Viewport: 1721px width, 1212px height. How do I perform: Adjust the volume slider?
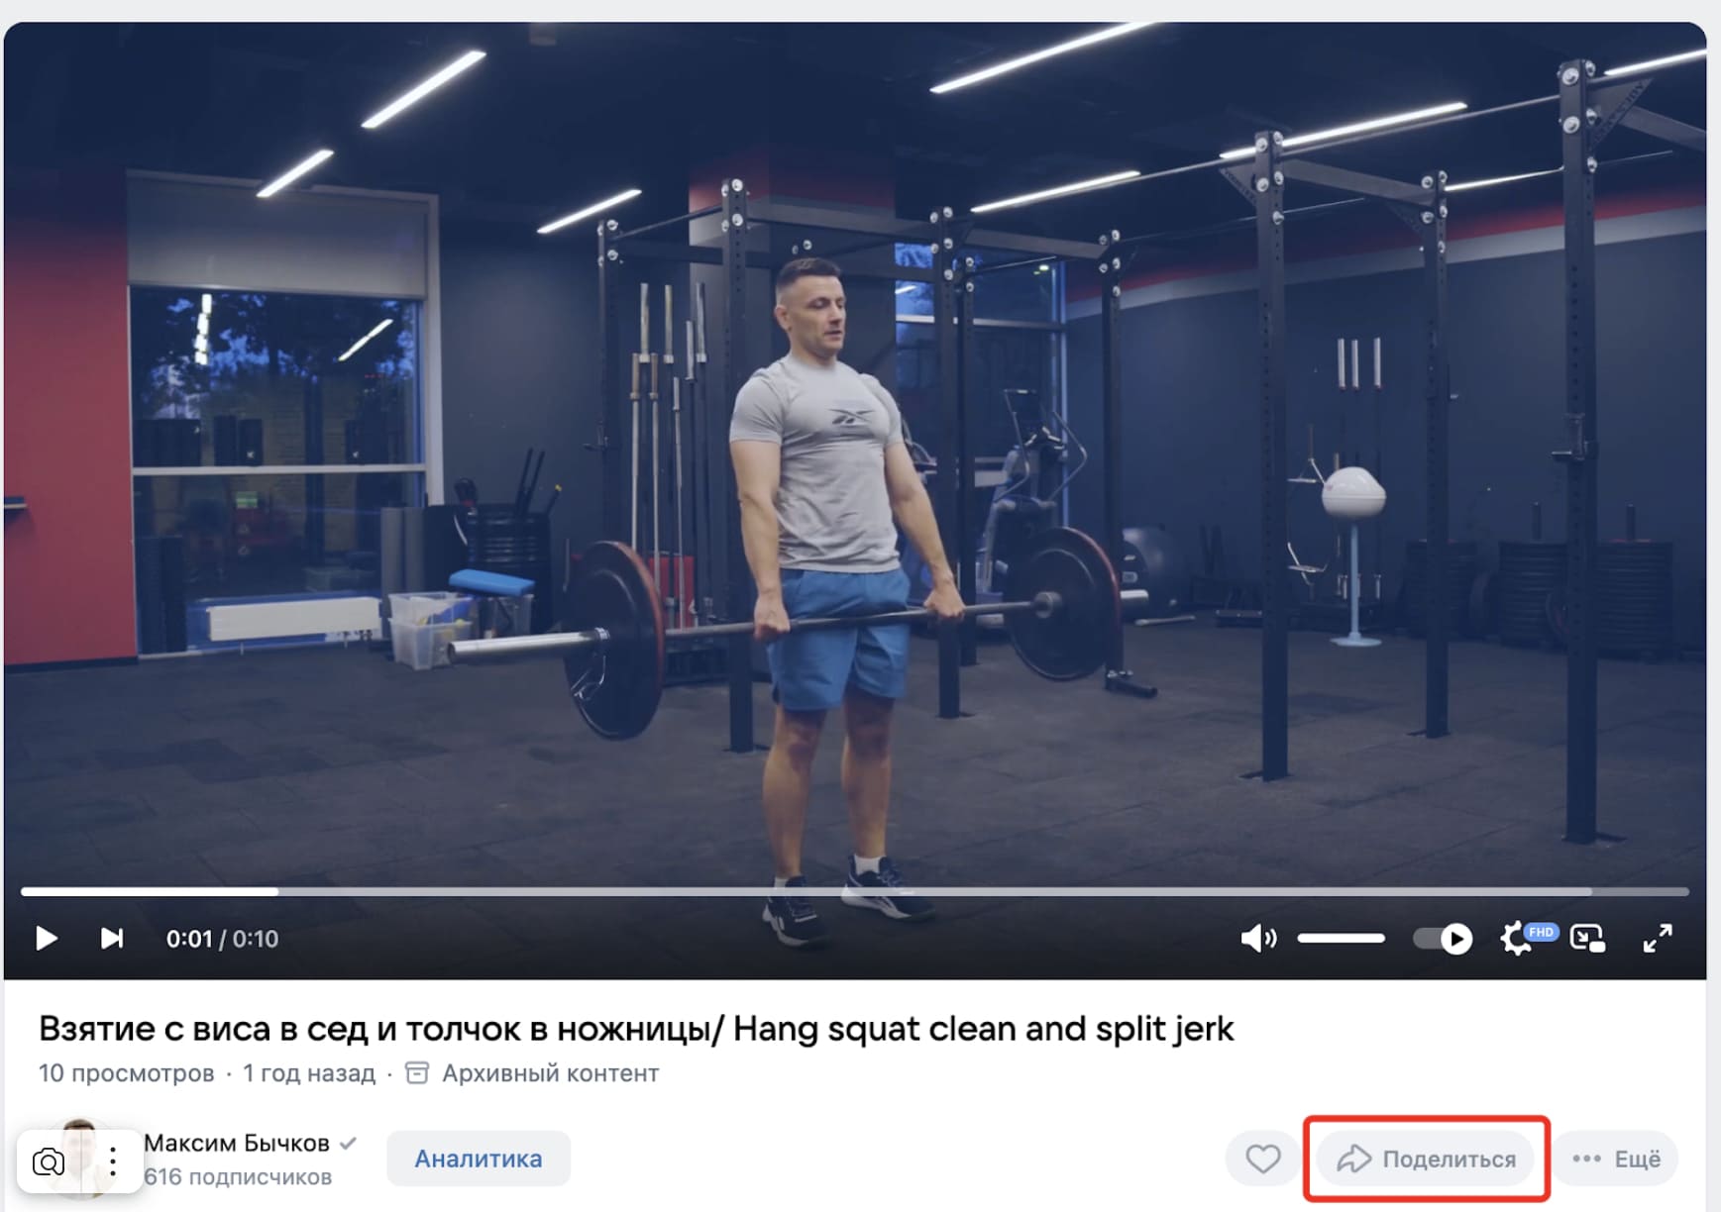(1341, 938)
